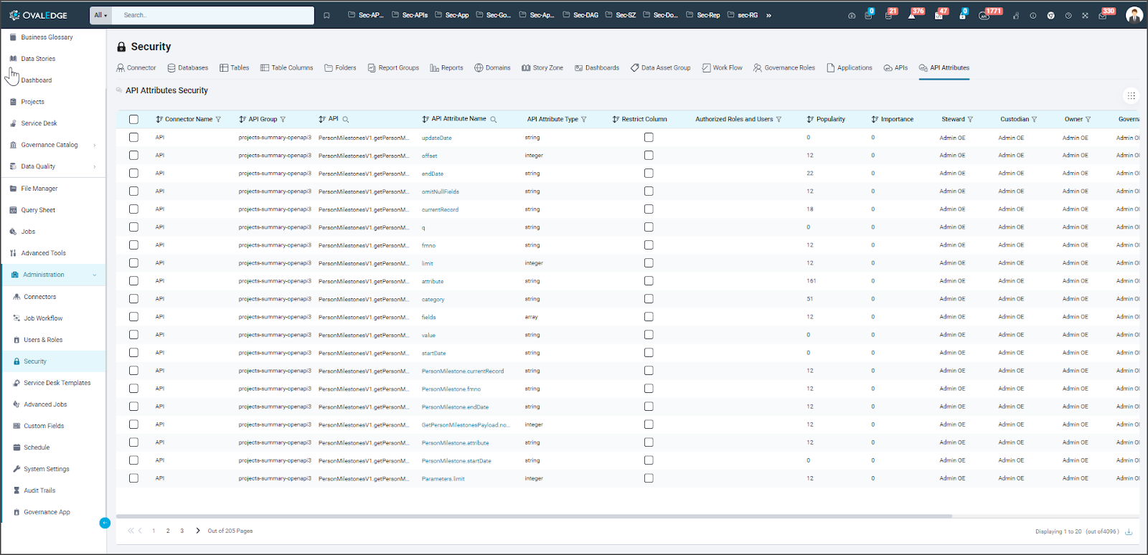Search within the API column

coord(345,120)
